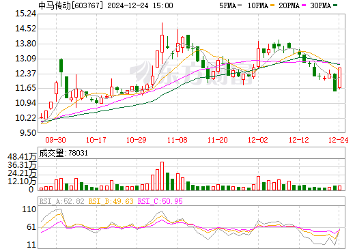Click the 11.65 price axis label
Screen dimensions: 355x249
tap(26, 88)
